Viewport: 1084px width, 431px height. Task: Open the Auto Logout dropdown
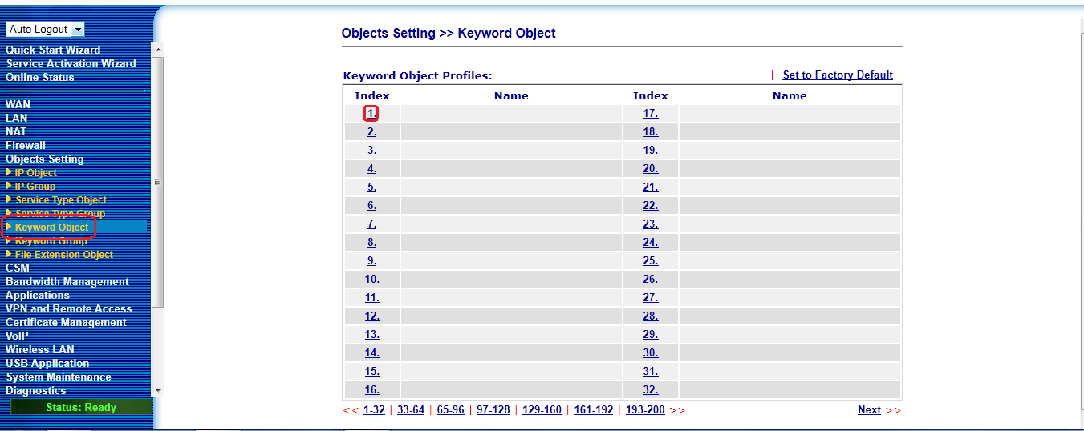point(77,30)
